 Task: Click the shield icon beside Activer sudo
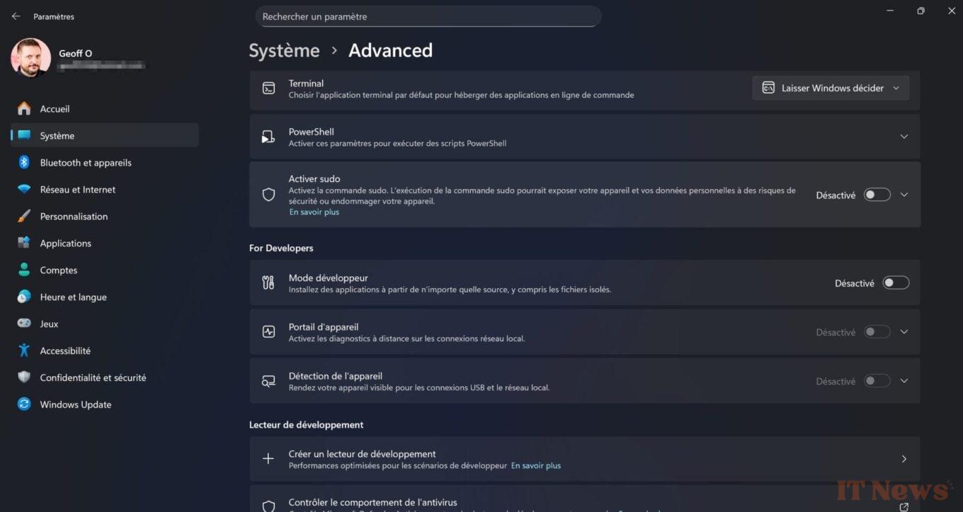point(268,195)
